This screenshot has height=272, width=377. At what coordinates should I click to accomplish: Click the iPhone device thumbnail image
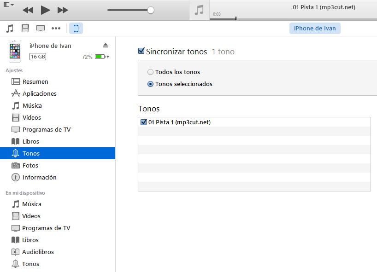pos(15,51)
